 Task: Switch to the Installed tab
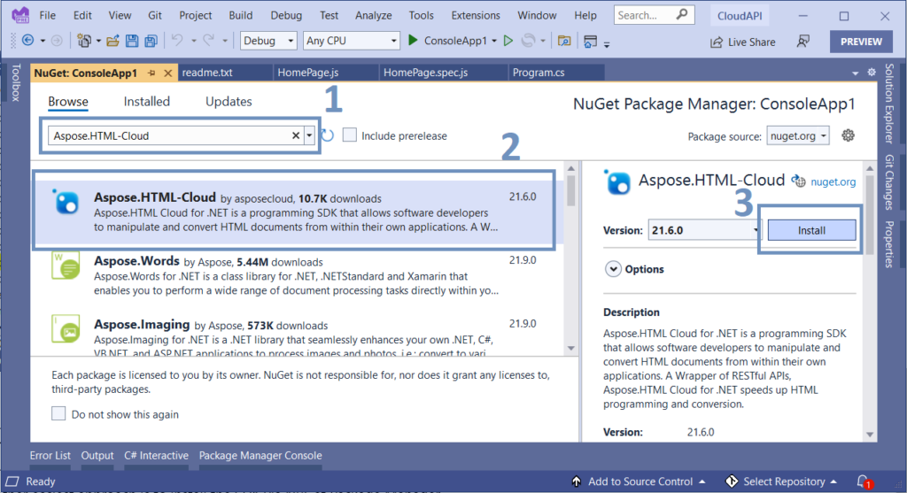point(147,101)
